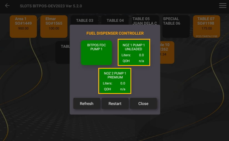Viewport: 229px width, 141px height.
Task: Click the back arrow icon
Action: [x=7, y=6]
